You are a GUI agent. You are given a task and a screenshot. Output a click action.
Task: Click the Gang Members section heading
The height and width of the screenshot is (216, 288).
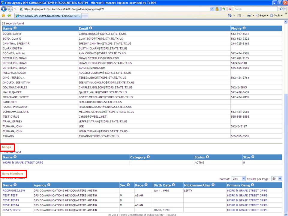pos(13,174)
